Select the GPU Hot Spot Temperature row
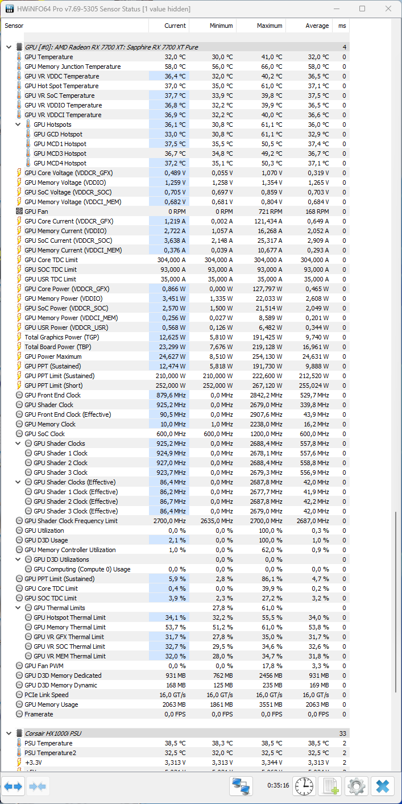 pos(176,86)
